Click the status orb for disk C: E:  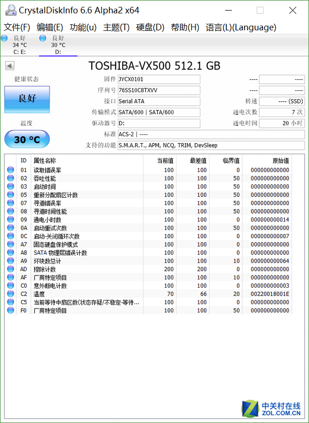pos(4,38)
